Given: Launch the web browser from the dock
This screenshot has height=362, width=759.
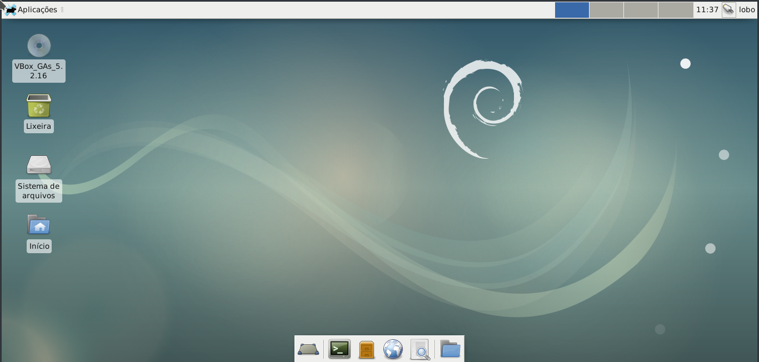Looking at the screenshot, I should click(x=393, y=349).
